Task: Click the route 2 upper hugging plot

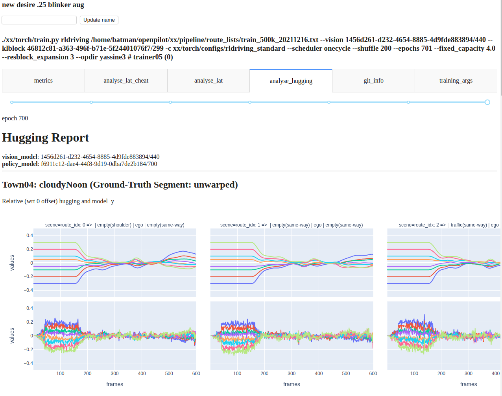Action: 444,263
